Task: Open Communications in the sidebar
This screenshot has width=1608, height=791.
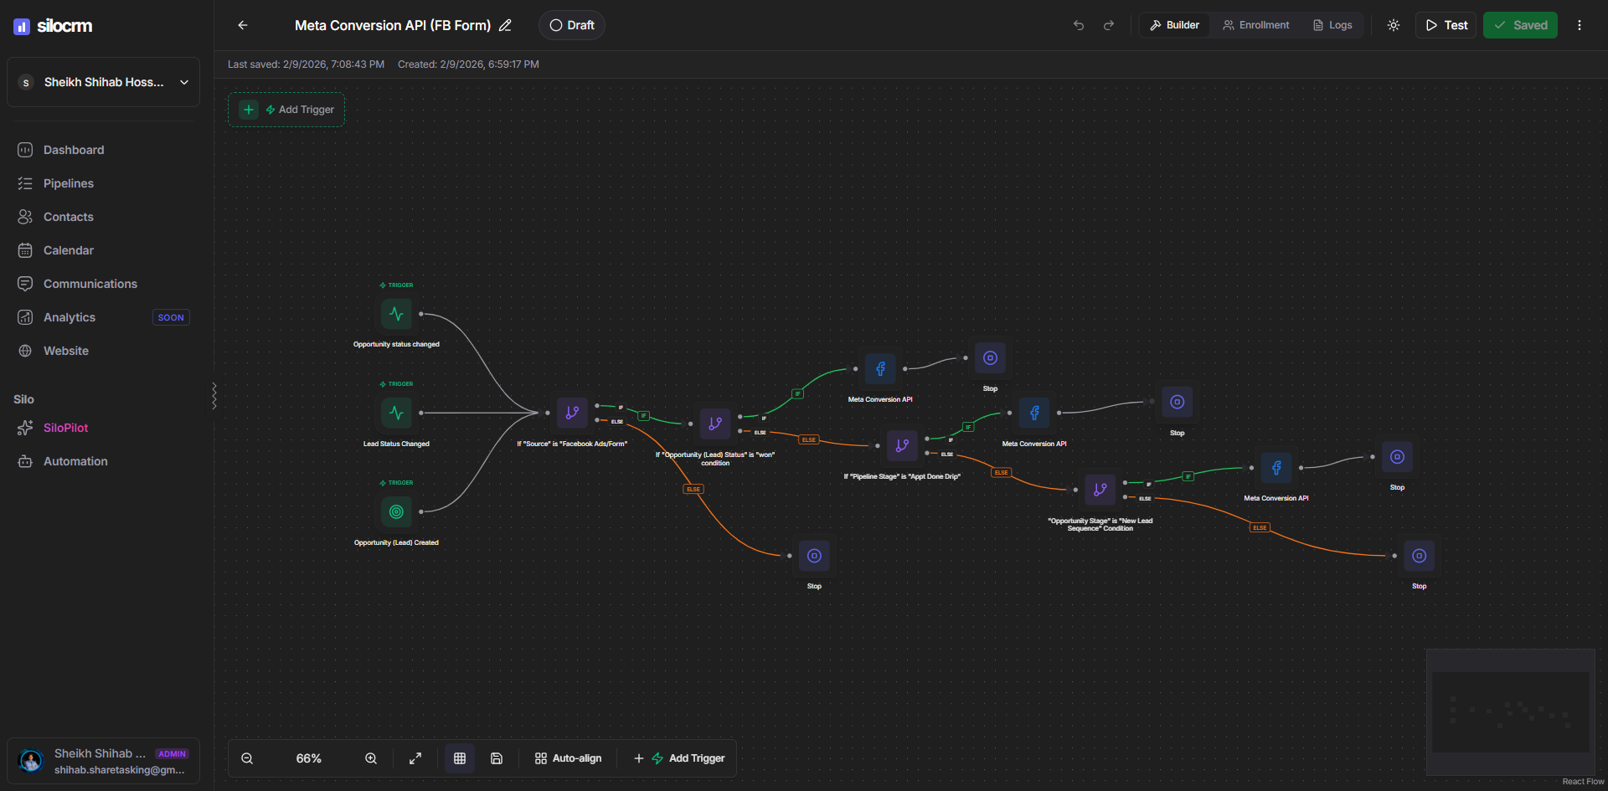Action: click(90, 284)
